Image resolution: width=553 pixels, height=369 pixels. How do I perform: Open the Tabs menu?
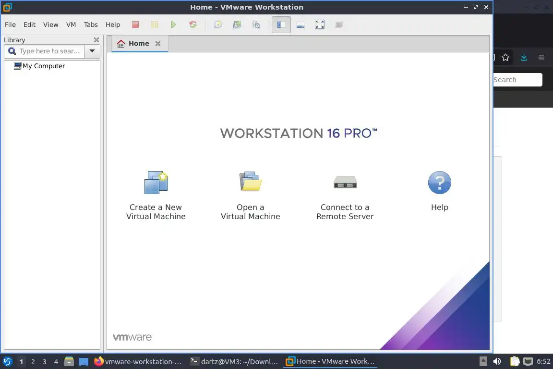point(91,25)
